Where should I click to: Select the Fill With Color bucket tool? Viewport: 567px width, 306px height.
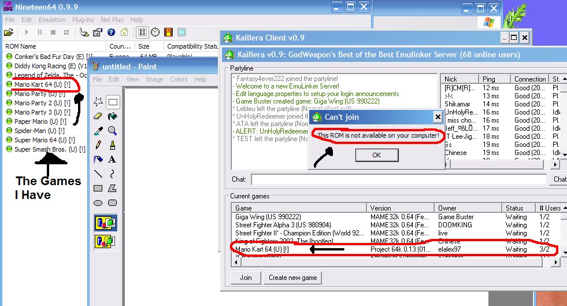point(113,116)
